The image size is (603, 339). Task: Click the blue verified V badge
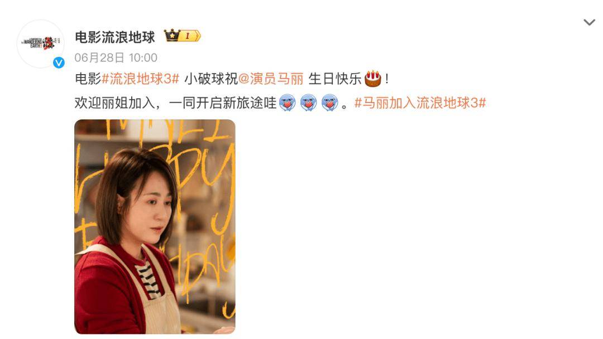coord(59,62)
